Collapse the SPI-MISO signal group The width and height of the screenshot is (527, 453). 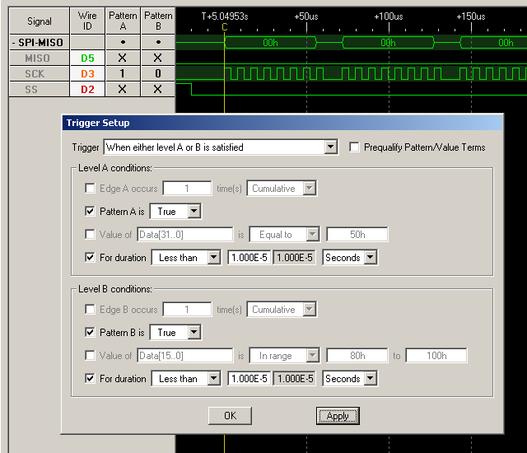(14, 42)
